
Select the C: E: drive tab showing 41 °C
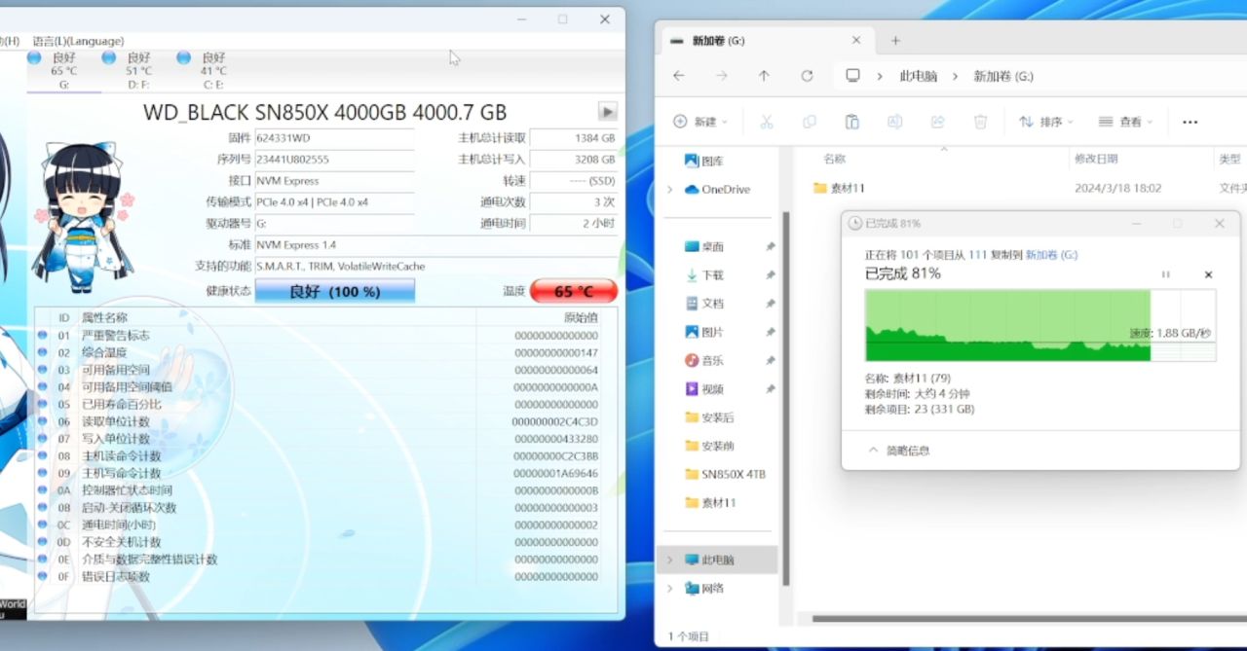click(x=213, y=71)
